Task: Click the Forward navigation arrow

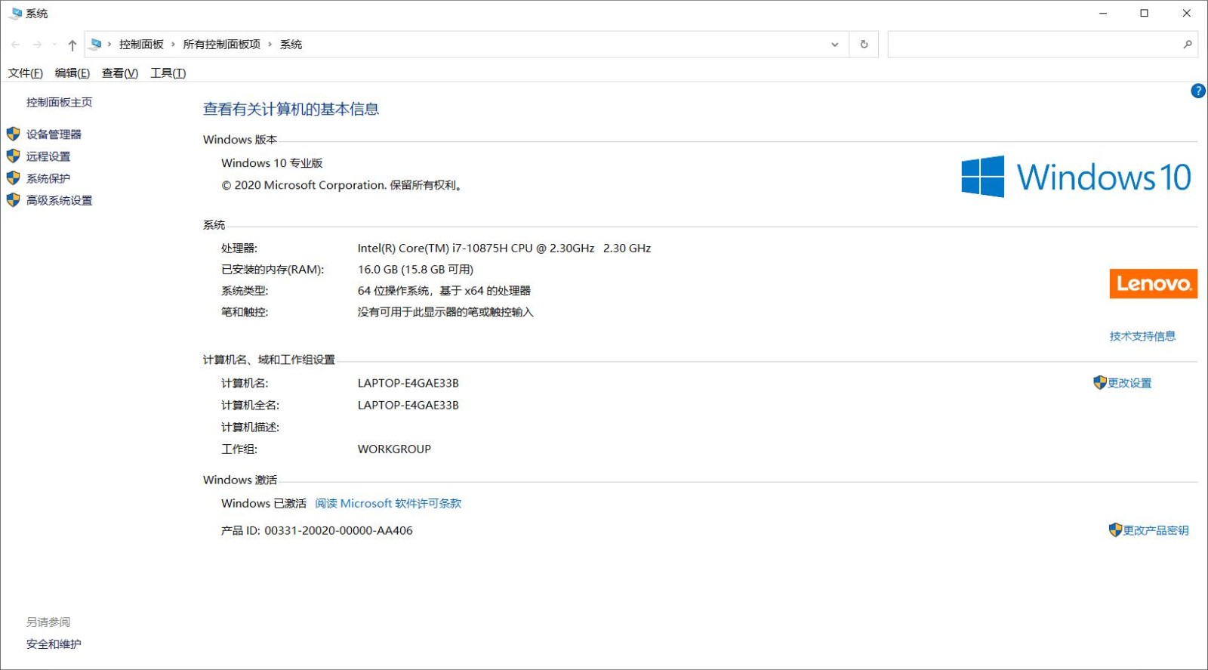Action: 37,45
